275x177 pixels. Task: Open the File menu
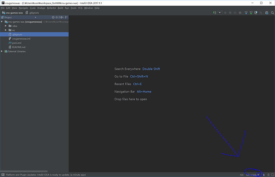pos(3,8)
